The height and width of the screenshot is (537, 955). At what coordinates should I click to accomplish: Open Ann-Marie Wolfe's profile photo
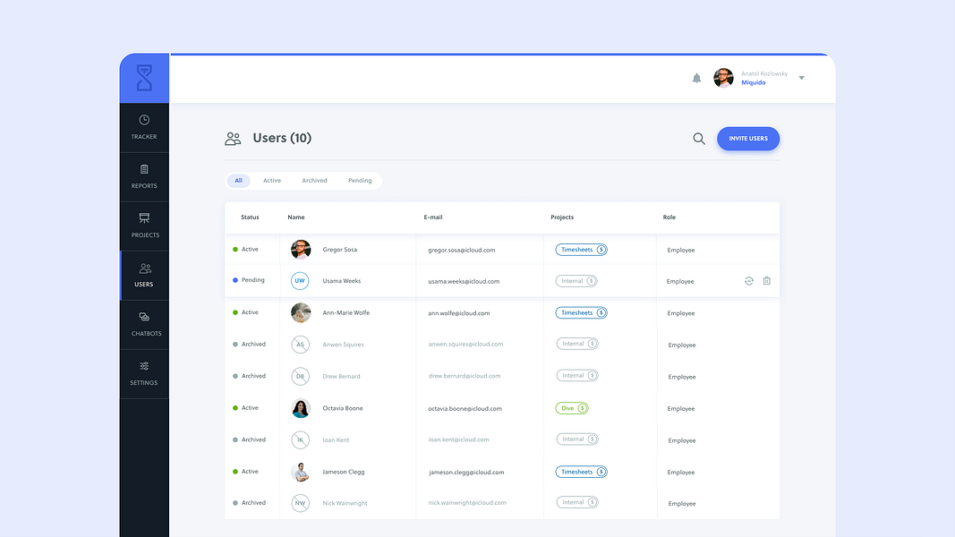[x=300, y=312]
